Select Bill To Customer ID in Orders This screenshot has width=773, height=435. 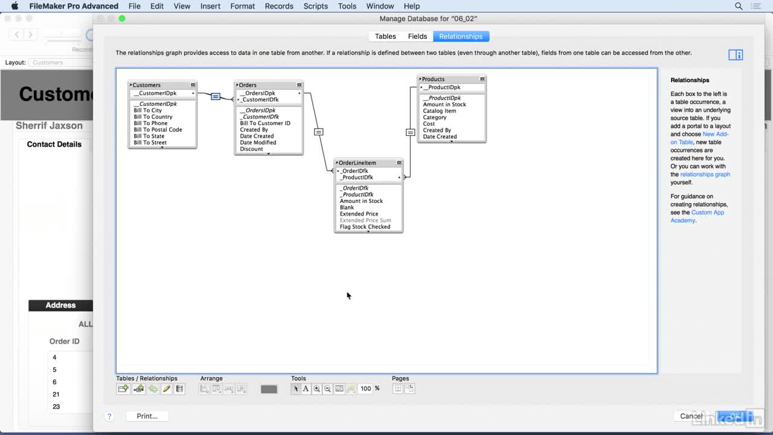[265, 123]
